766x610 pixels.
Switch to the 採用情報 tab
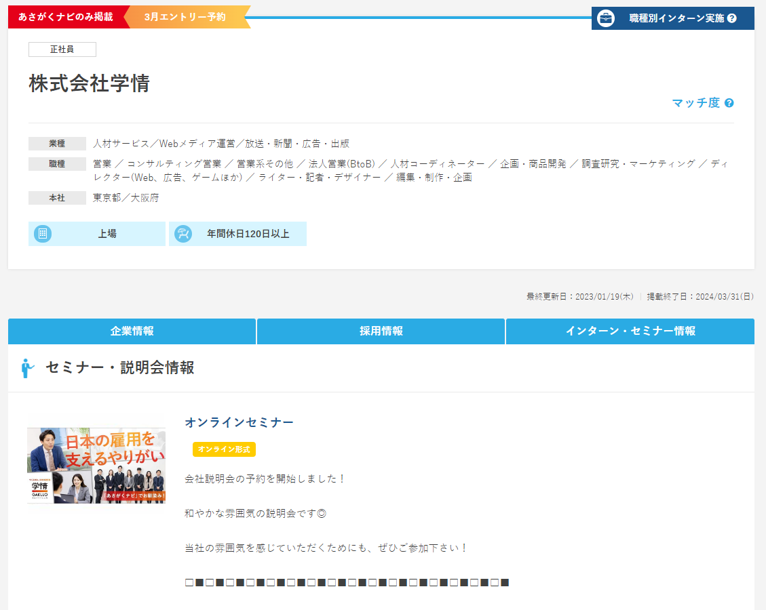pos(381,331)
